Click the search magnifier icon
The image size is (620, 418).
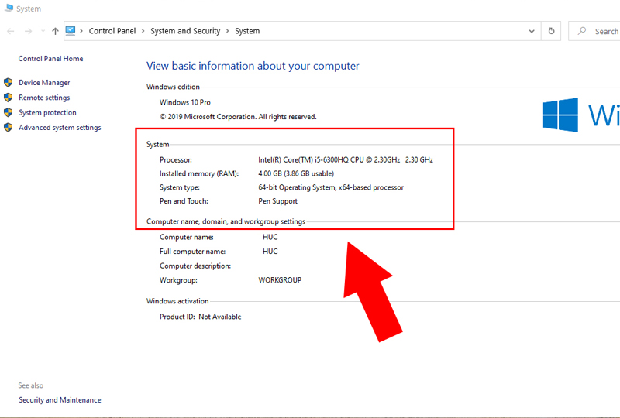[582, 31]
